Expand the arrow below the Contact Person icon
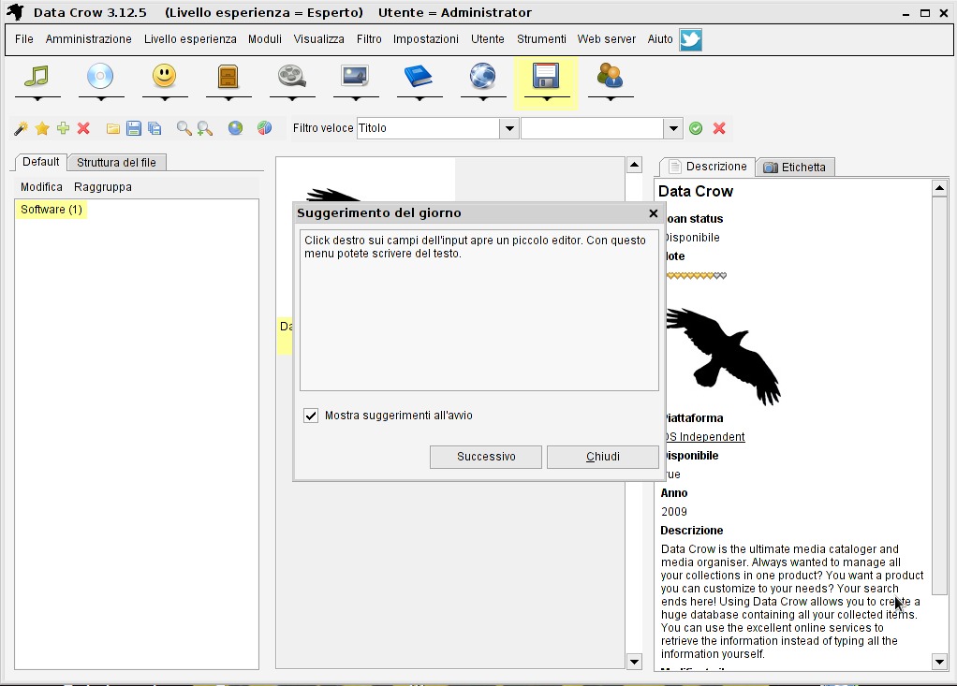957x686 pixels. [x=611, y=98]
